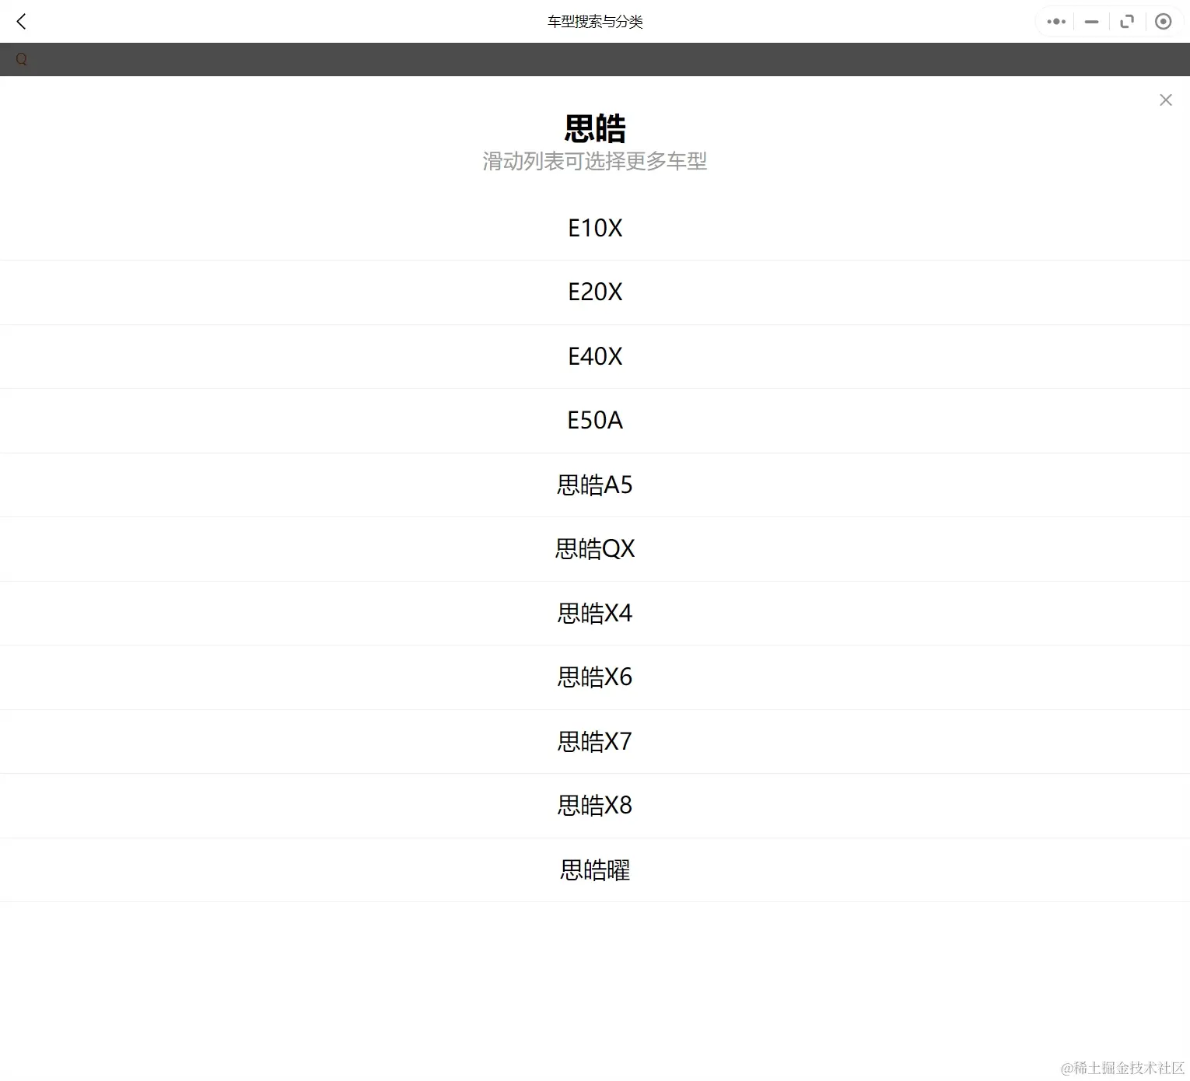Dismiss the 思皓 popup with the X
This screenshot has width=1190, height=1081.
(x=1165, y=100)
